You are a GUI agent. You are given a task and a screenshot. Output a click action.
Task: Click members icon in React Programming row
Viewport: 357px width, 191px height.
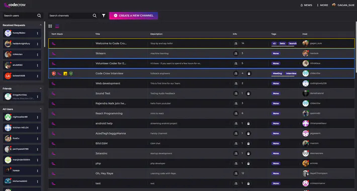(x=236, y=114)
